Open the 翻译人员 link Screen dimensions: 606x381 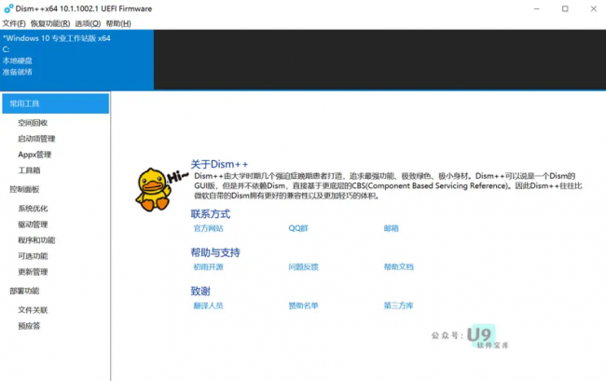pos(208,306)
